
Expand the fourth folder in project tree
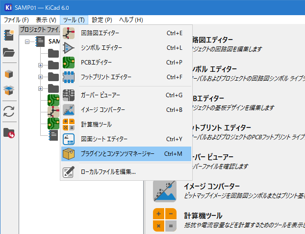[40, 88]
